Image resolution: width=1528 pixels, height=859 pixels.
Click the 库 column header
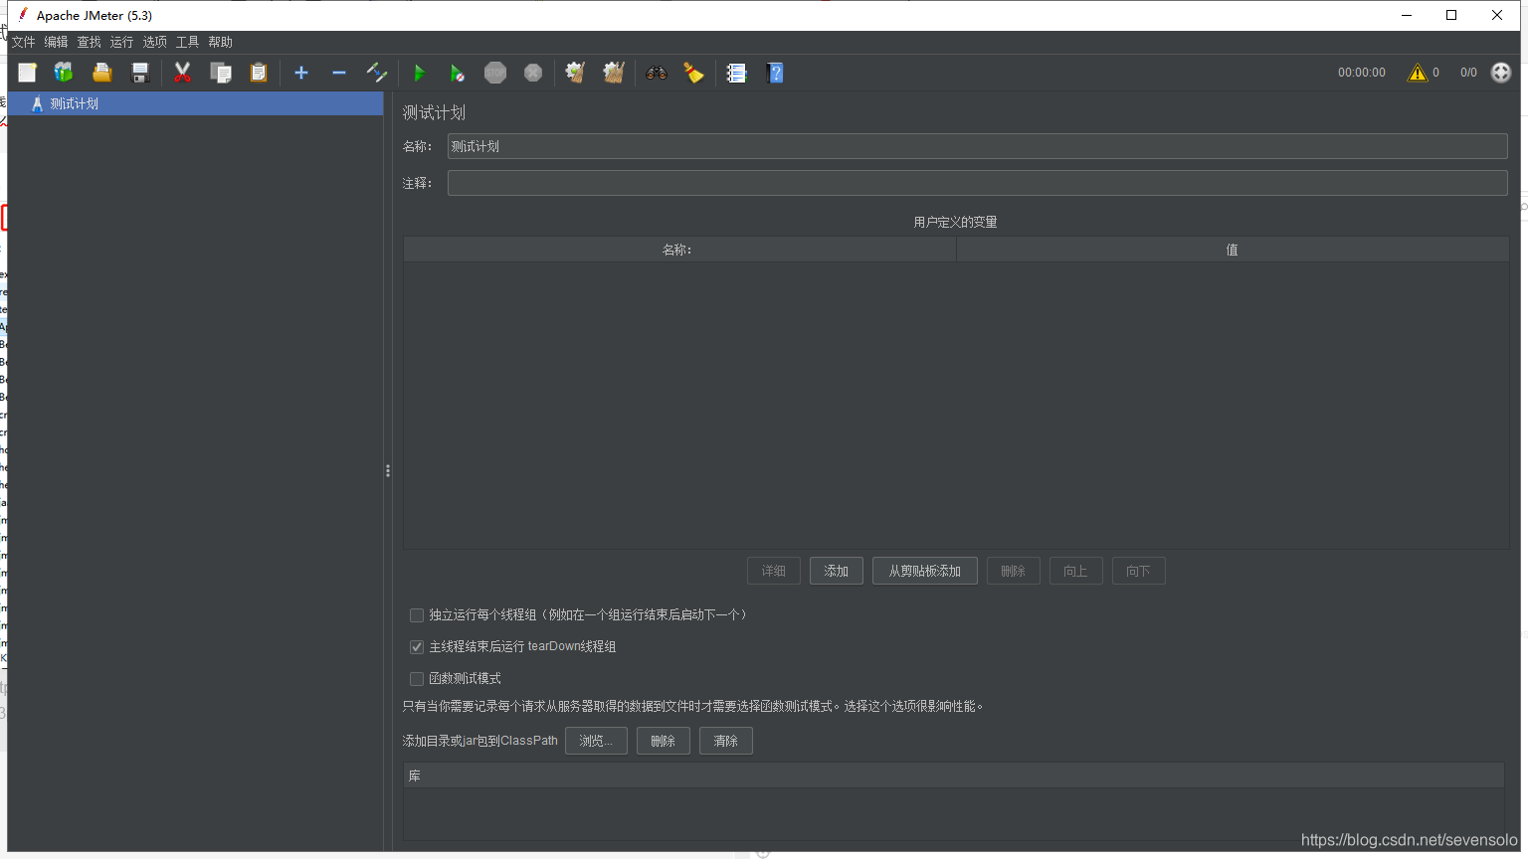954,775
